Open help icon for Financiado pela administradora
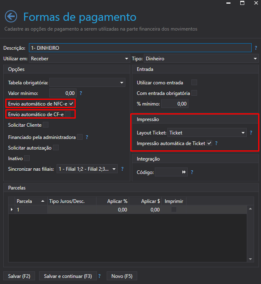The width and height of the screenshot is (261, 284). (87, 137)
